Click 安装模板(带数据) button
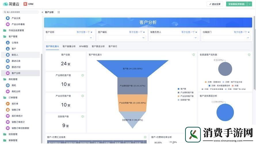This screenshot has width=256, height=144. [236, 4]
